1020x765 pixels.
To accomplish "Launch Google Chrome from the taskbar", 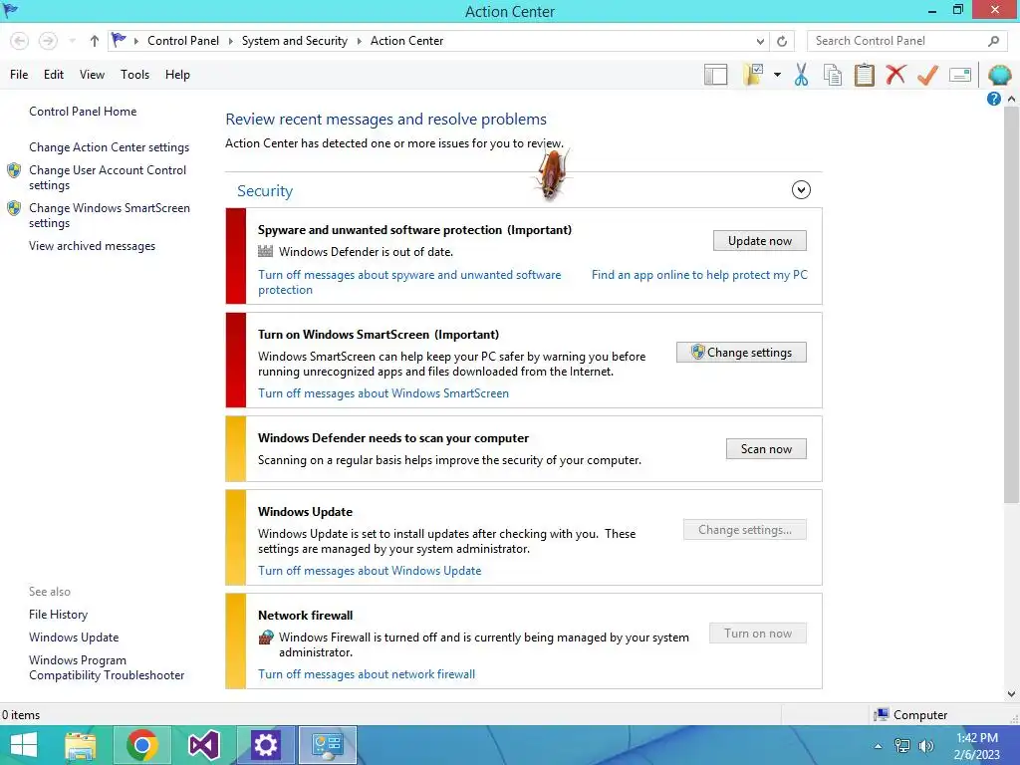I will click(141, 745).
